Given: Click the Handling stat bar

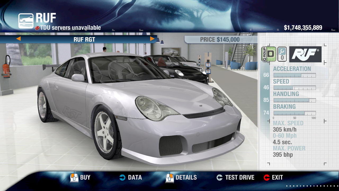Looking at the screenshot, I should coord(295,100).
